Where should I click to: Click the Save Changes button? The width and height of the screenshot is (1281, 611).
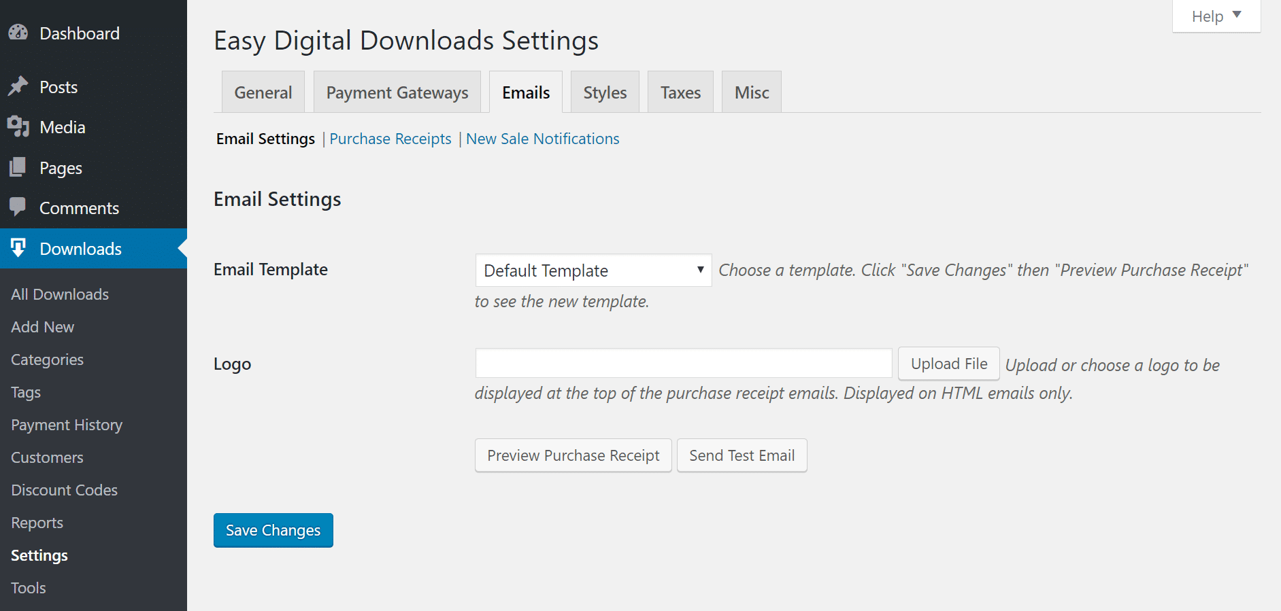(273, 530)
